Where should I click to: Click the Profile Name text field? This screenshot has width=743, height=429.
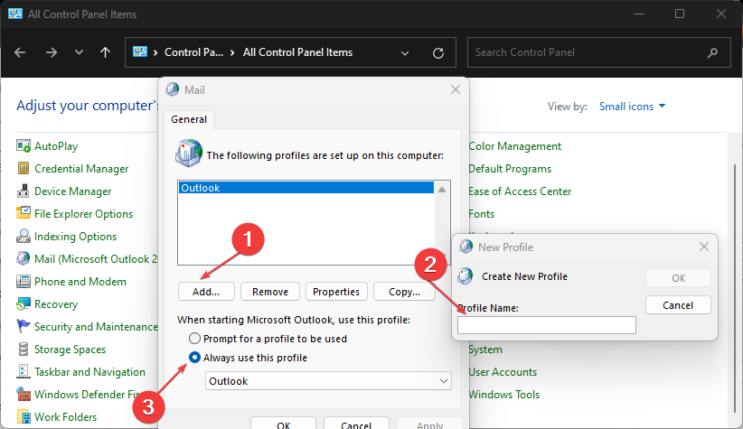click(x=546, y=325)
